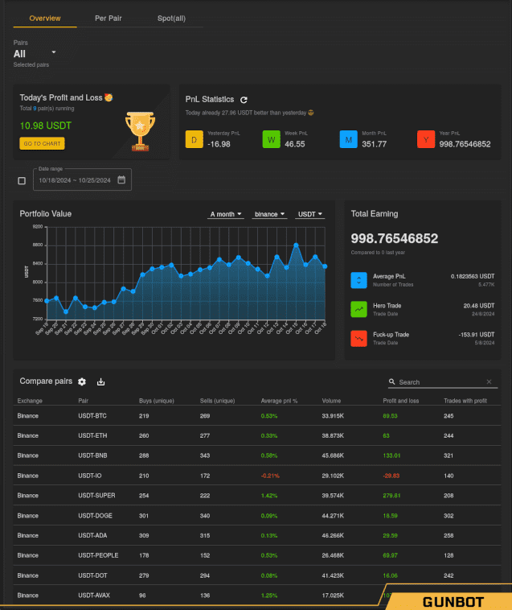Click the Compare pairs Search field

[x=440, y=382]
